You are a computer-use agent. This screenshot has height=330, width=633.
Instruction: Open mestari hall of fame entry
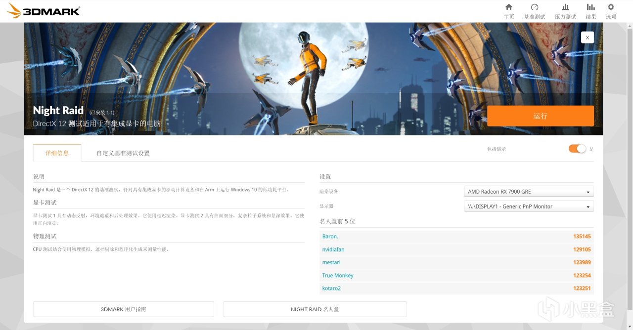(331, 262)
